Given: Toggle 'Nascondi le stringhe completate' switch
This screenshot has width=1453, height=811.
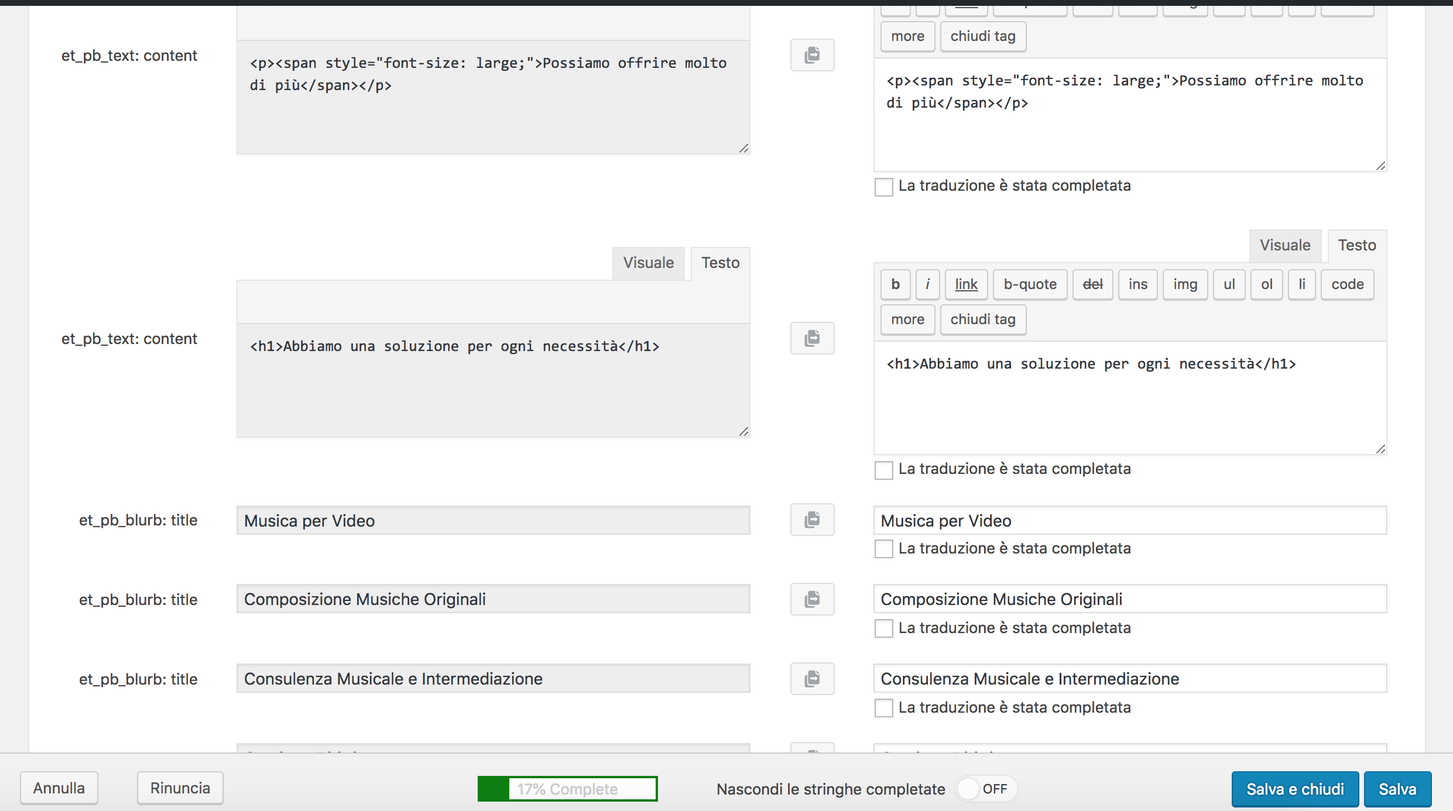Looking at the screenshot, I should 986,789.
